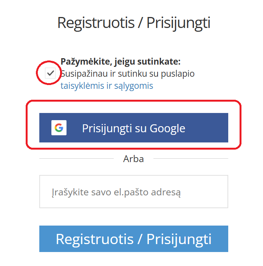Image resolution: width=263 pixels, height=266 pixels.
Task: Focus the email address input field
Action: 133,192
